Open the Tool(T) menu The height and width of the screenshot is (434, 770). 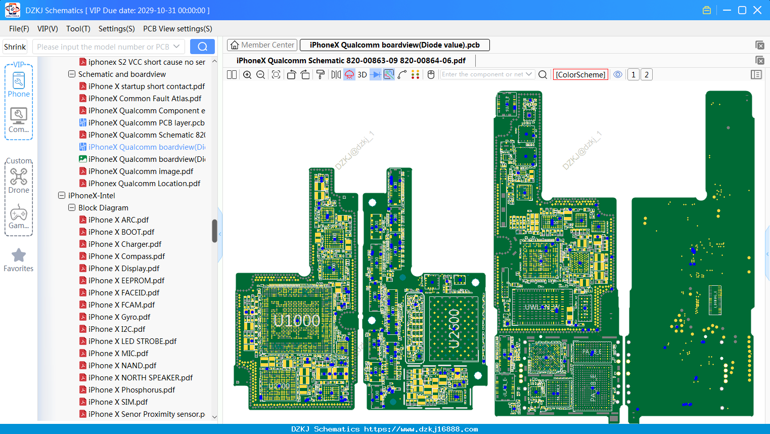78,29
